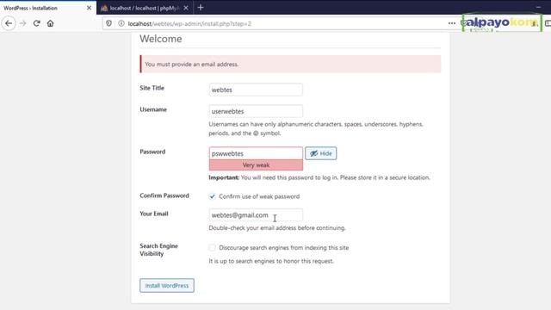Open the three-dot page actions menu
551x310 pixels.
[x=452, y=23]
